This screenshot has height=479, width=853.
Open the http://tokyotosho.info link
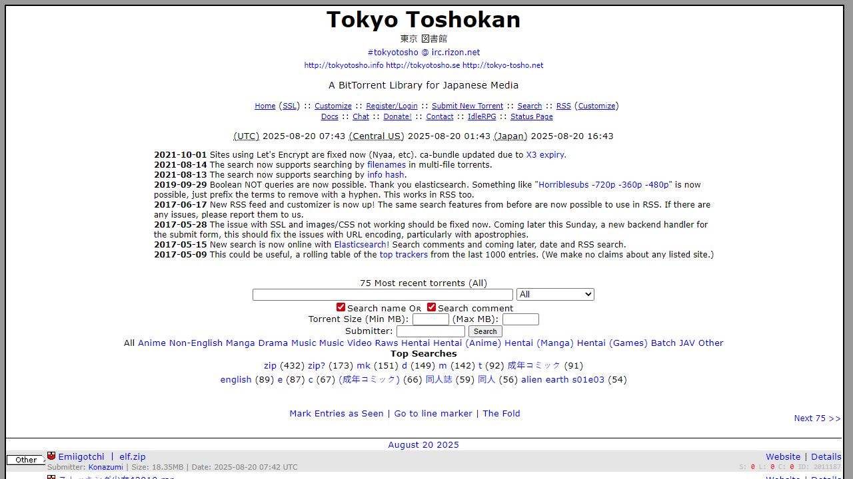(344, 65)
